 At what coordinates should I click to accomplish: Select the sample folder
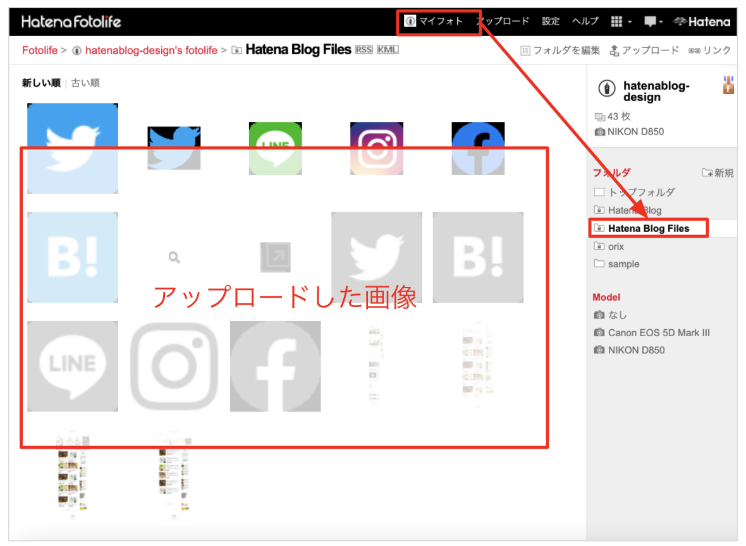616,264
